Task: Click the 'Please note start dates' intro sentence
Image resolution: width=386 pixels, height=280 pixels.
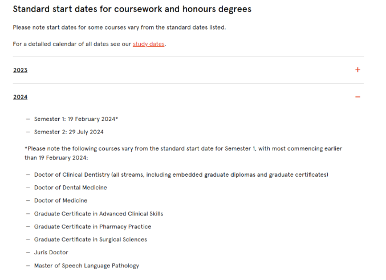Action: (119, 27)
